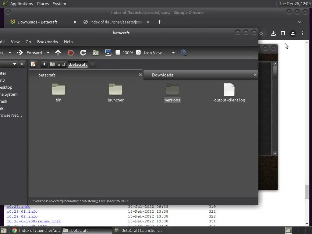Open the Icon View mode dropdown
The width and height of the screenshot is (312, 234).
159,53
